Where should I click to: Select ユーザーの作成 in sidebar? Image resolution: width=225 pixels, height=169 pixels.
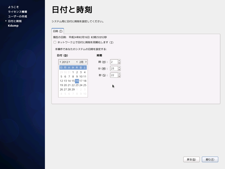point(18,17)
